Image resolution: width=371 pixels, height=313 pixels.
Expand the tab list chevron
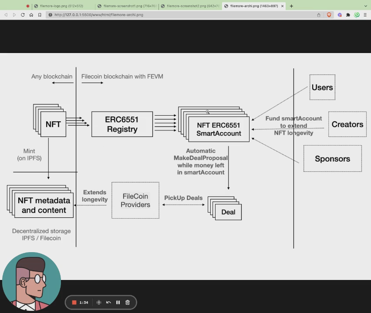pyautogui.click(x=366, y=6)
